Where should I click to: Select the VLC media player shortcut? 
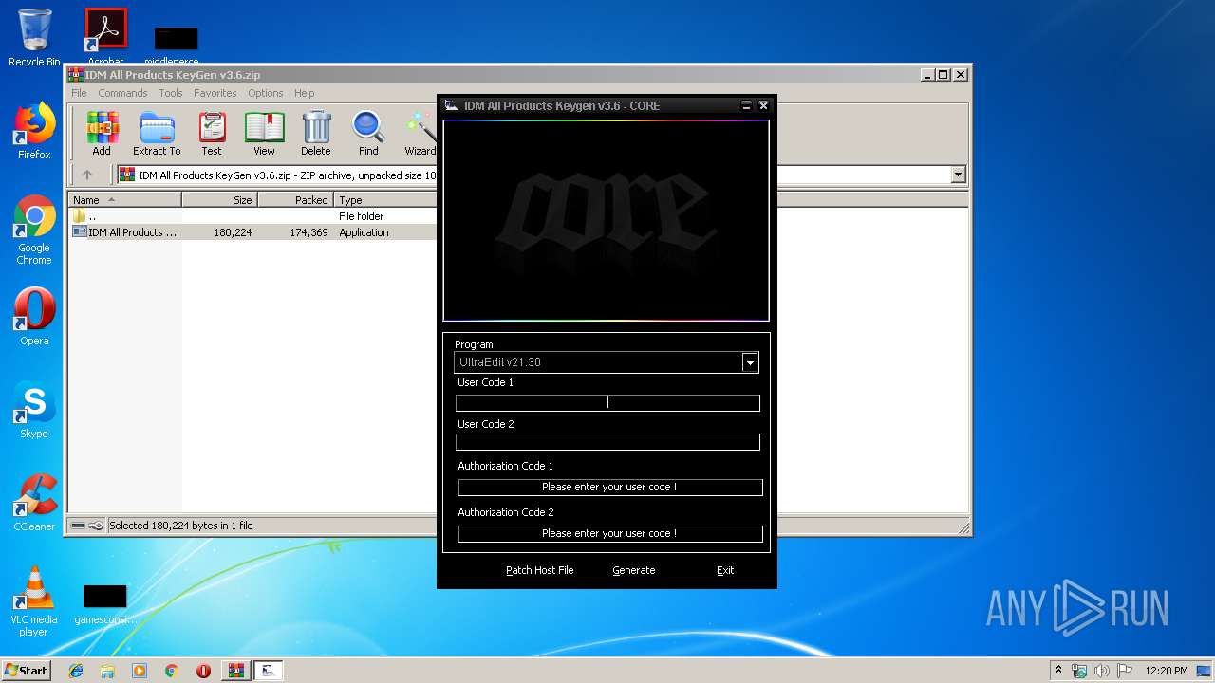[34, 601]
